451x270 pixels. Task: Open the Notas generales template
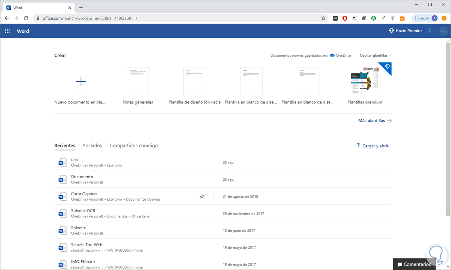coord(138,81)
